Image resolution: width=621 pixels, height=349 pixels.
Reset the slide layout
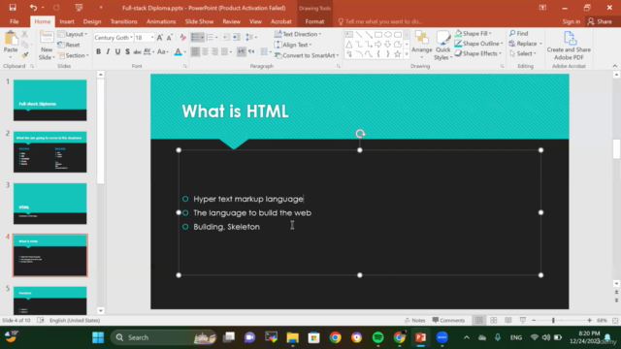[x=69, y=45]
